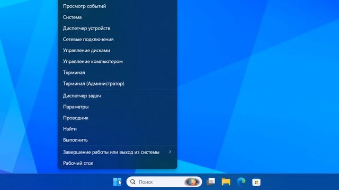Focus the Поиск taskbar search box

pos(164,182)
